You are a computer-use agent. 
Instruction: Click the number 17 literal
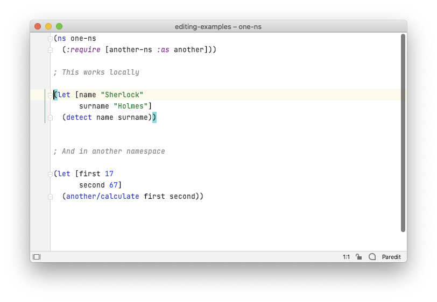(109, 174)
